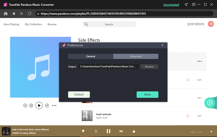Open Taylor Swift artist link
The width and height of the screenshot is (217, 137).
tap(102, 118)
